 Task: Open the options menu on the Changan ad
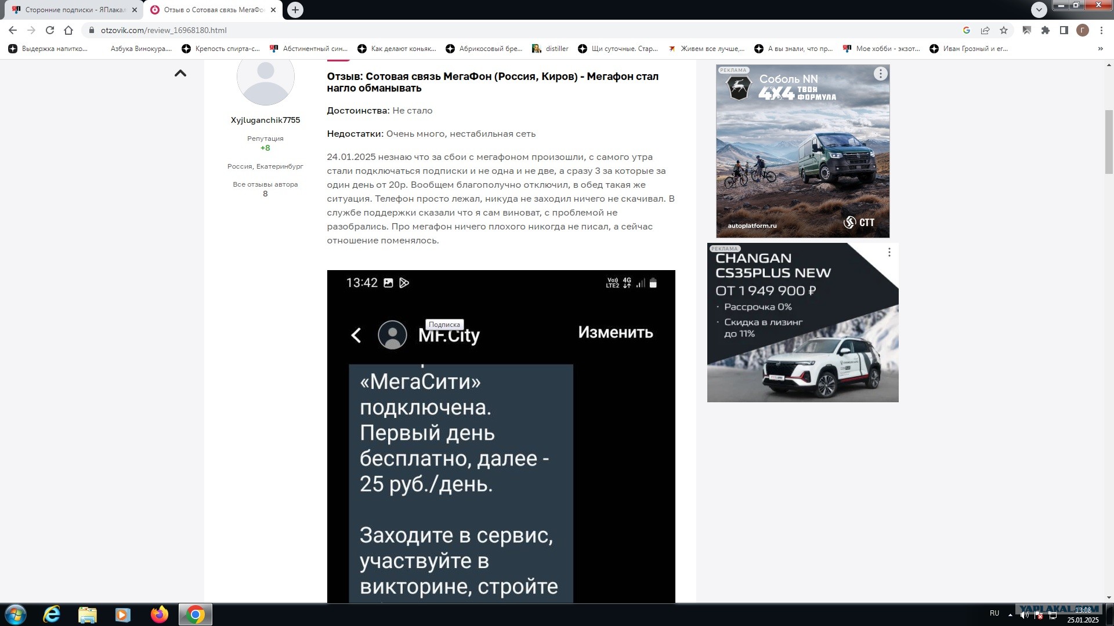tap(889, 252)
